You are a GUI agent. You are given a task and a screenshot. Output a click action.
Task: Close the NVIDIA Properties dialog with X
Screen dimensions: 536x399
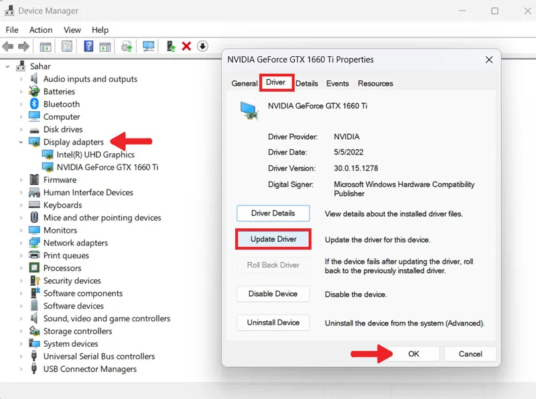[x=489, y=60]
